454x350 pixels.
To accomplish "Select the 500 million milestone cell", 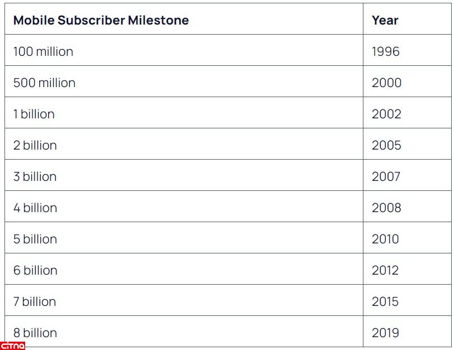I will click(45, 83).
